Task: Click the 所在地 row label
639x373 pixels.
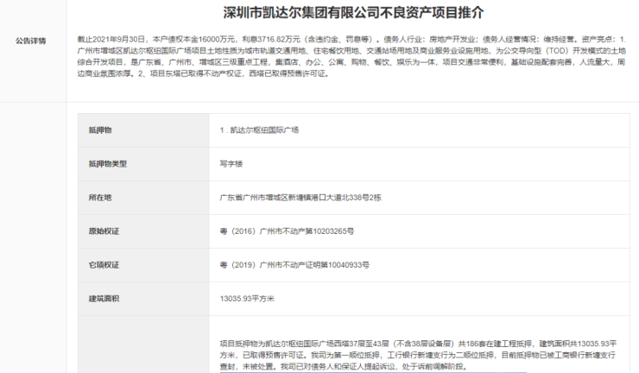Action: click(x=100, y=198)
